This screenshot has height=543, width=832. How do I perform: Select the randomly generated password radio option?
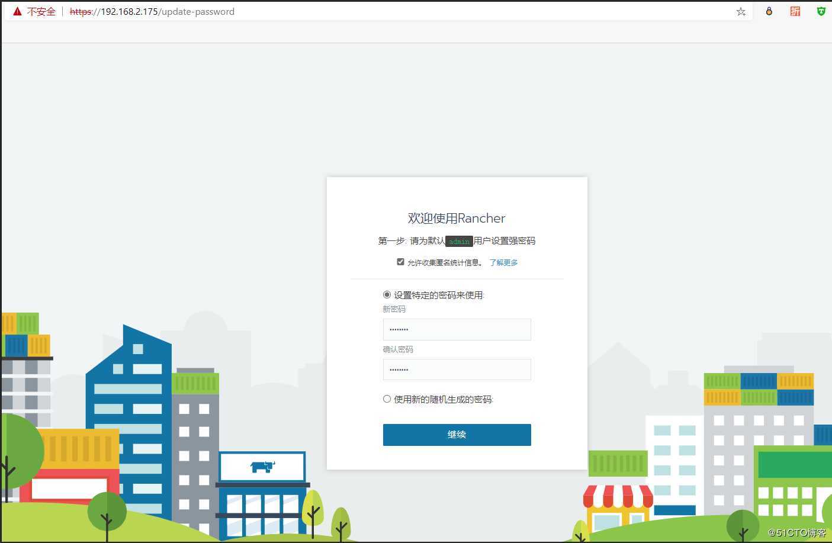(387, 399)
